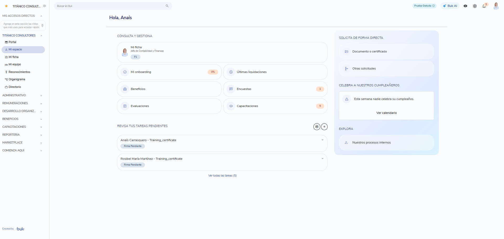This screenshot has height=239, width=504.
Task: Click the Buscar en Buk search field
Action: (113, 6)
